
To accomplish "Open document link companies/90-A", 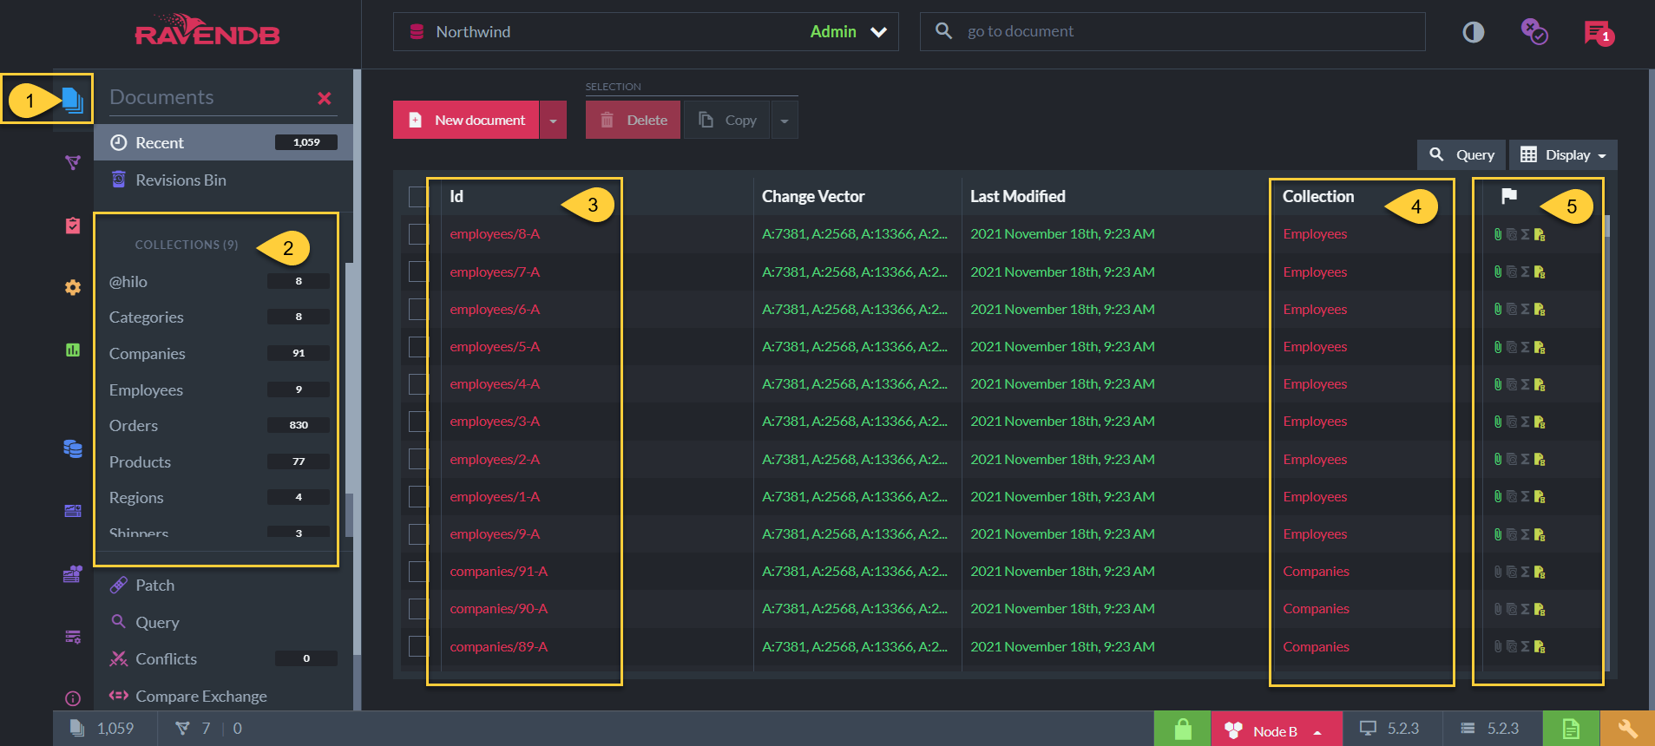I will coord(498,609).
